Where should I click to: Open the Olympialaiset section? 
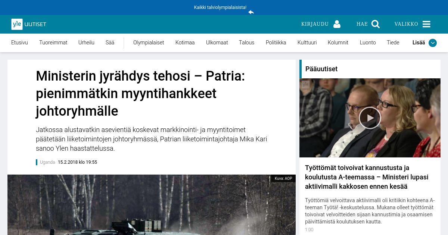click(149, 43)
